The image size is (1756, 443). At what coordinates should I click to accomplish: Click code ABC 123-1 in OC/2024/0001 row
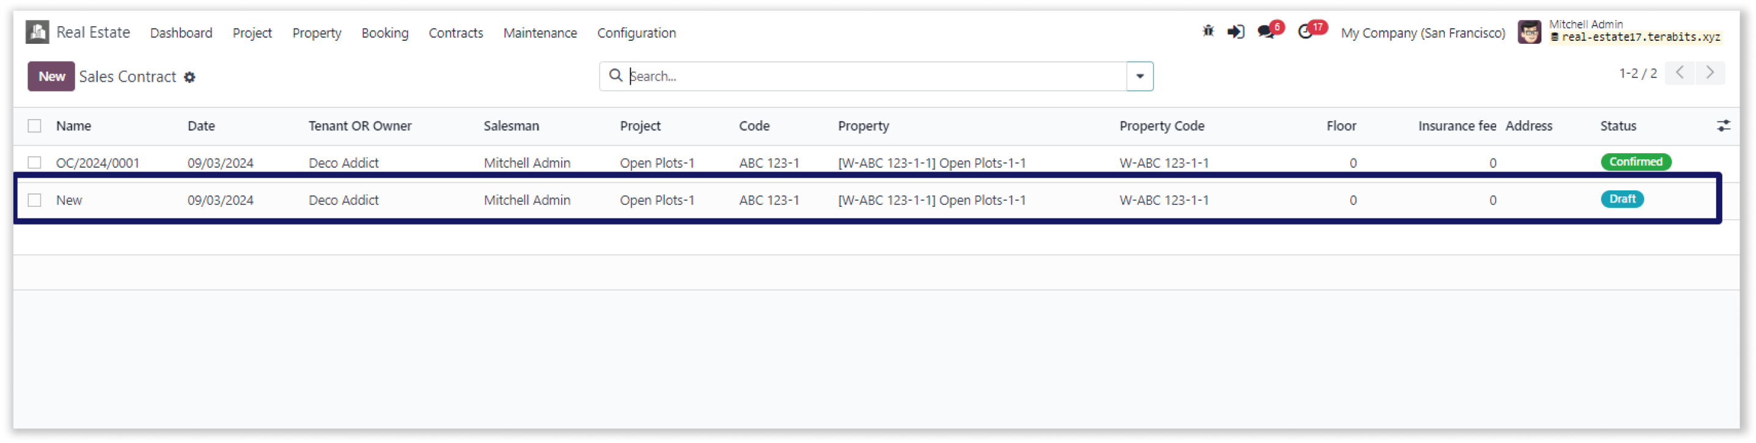click(x=769, y=163)
